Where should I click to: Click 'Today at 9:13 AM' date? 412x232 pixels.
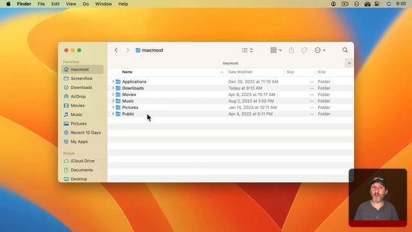[x=245, y=88]
